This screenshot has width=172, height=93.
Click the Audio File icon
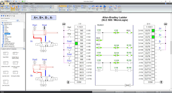[x=97, y=8]
